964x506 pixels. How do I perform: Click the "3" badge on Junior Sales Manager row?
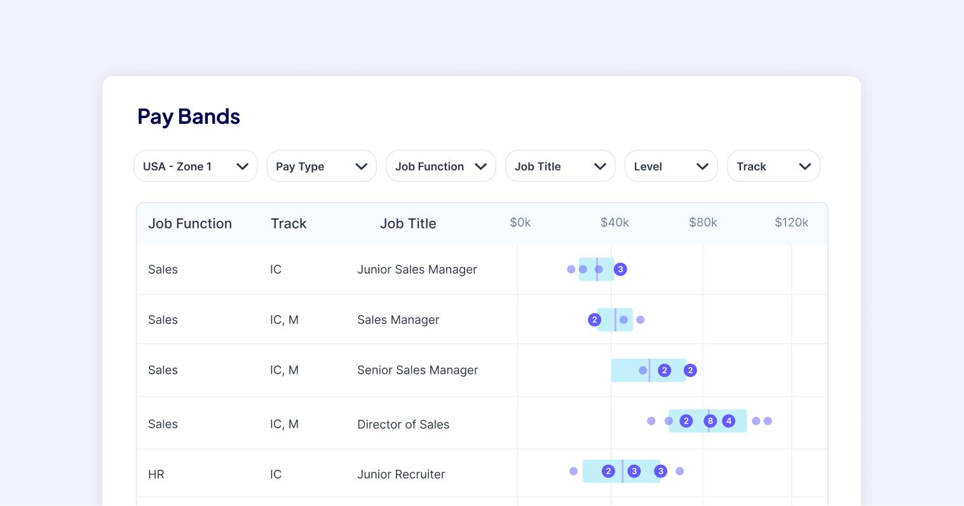coord(620,269)
